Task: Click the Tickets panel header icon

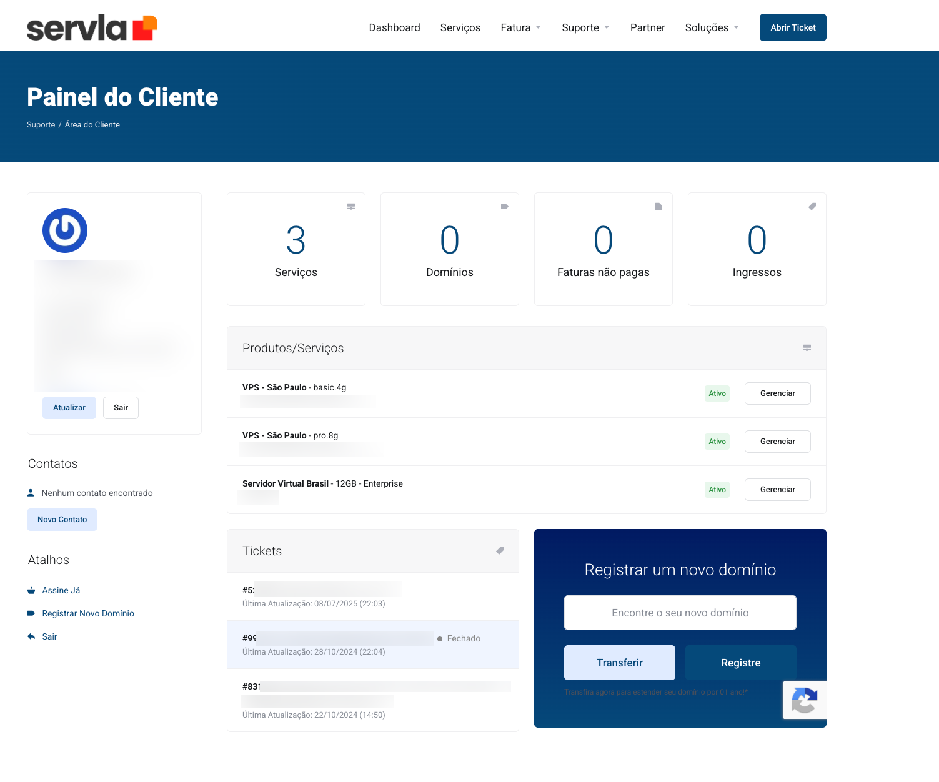Action: coord(500,551)
